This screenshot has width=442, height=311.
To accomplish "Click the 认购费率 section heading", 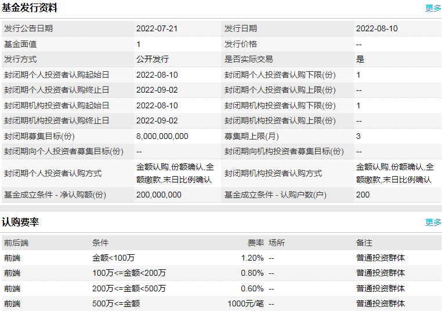I will [20, 222].
